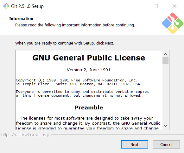The width and height of the screenshot is (184, 153).
Task: Click the Next button
Action: [135, 144]
